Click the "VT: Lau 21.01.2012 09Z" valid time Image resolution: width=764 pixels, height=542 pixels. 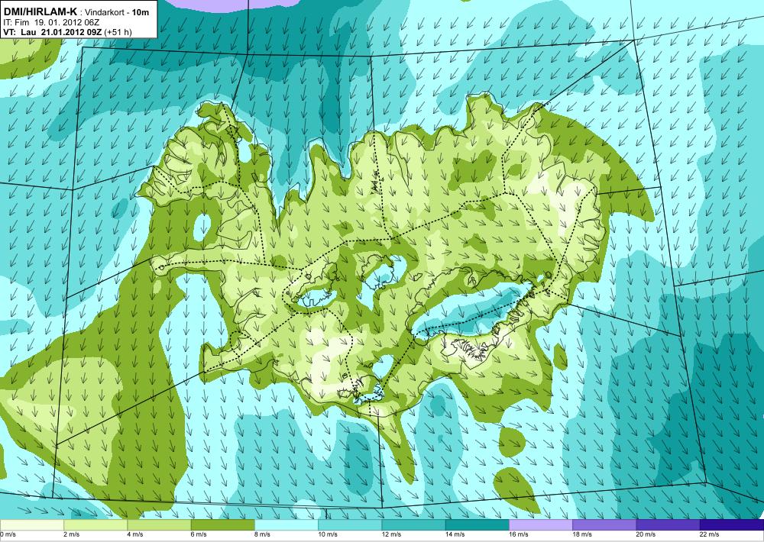click(x=52, y=32)
